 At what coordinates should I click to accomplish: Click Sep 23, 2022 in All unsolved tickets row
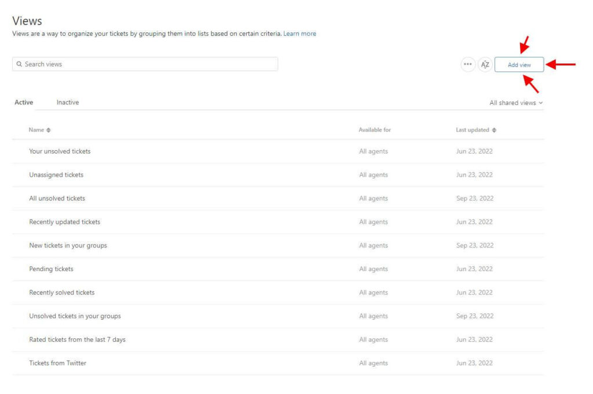(475, 198)
